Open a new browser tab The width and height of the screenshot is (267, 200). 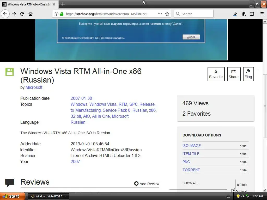click(x=63, y=4)
